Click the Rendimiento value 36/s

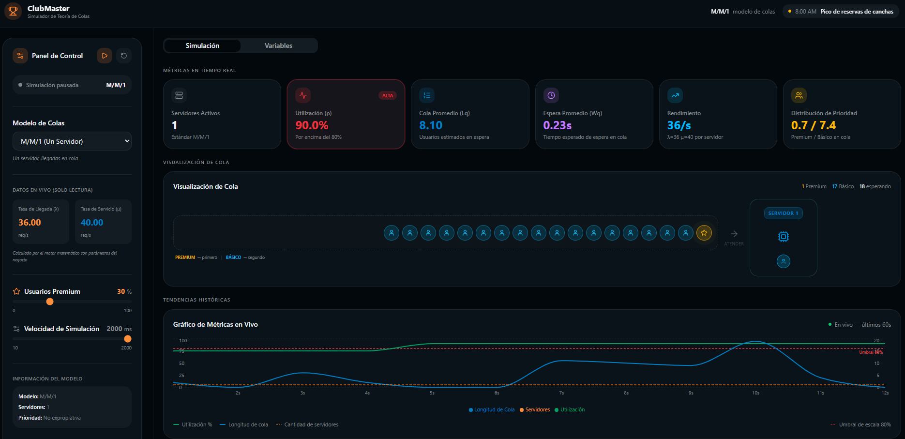(679, 125)
